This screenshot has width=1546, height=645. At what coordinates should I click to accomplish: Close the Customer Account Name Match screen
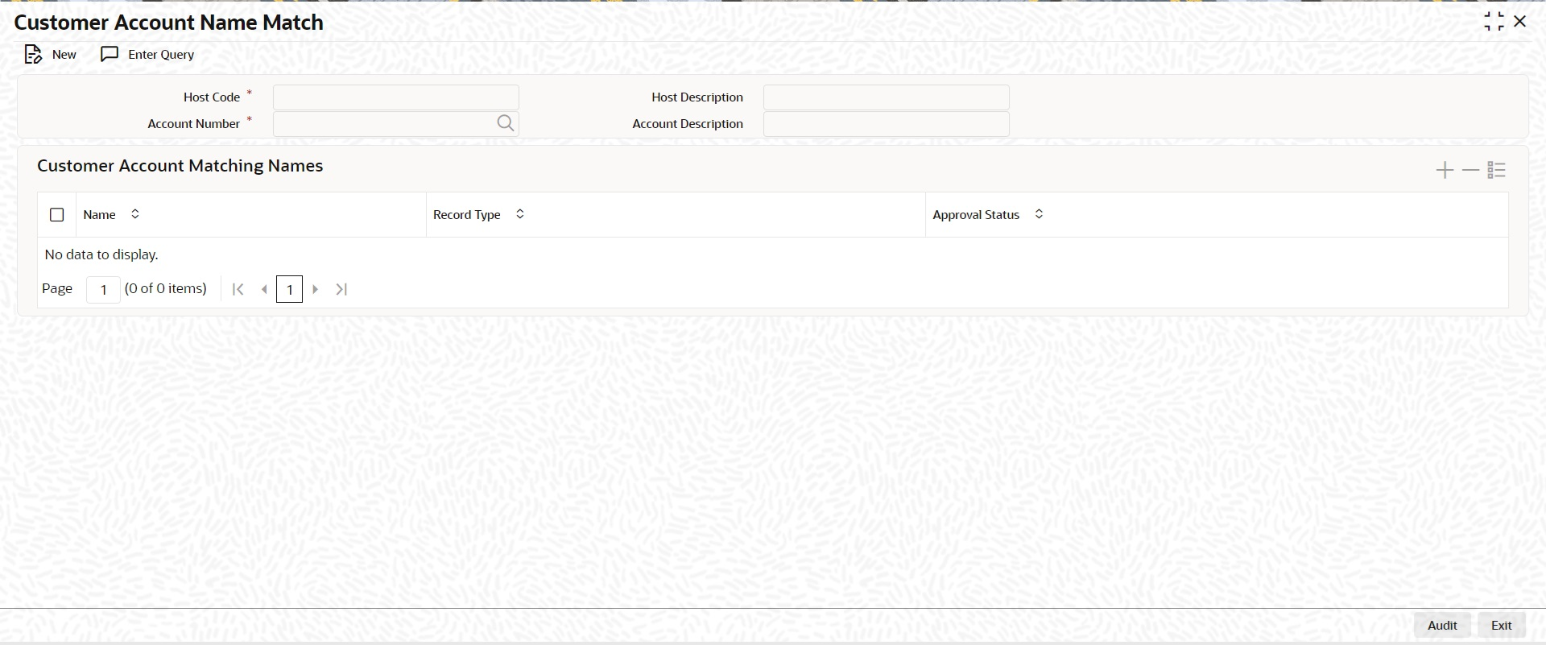click(1520, 22)
